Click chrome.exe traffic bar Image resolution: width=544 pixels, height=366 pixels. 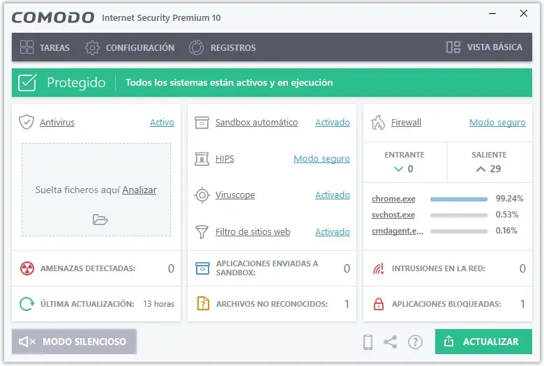pyautogui.click(x=459, y=199)
